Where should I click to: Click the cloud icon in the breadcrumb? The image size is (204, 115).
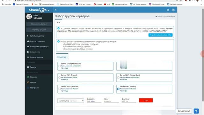point(157,16)
